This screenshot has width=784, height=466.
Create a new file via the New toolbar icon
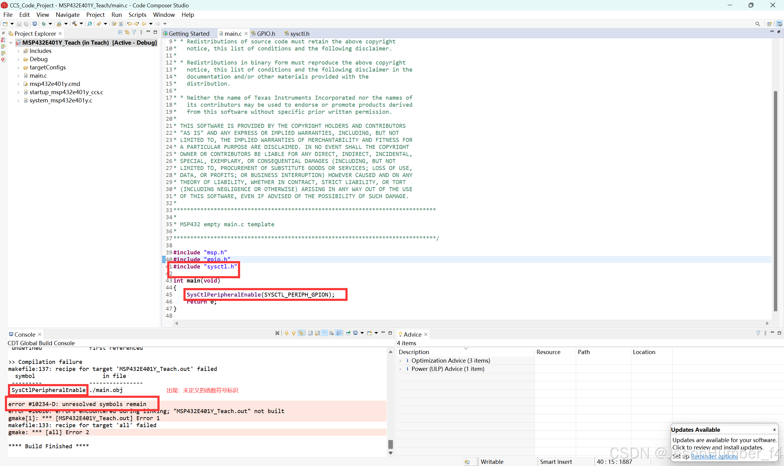[5, 24]
